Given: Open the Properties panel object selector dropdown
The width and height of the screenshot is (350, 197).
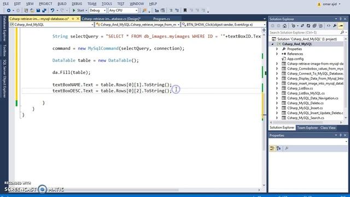Looking at the screenshot, I should tap(346, 142).
